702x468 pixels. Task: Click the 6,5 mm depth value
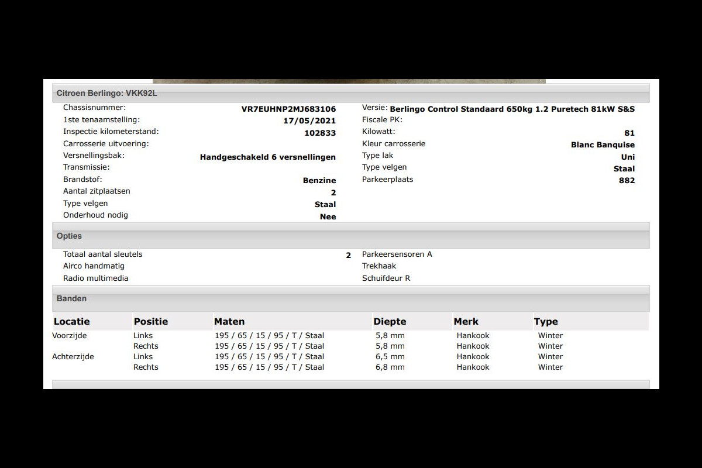coord(390,356)
